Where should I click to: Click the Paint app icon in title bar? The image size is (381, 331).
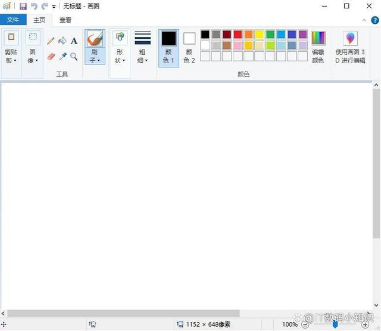click(7, 6)
